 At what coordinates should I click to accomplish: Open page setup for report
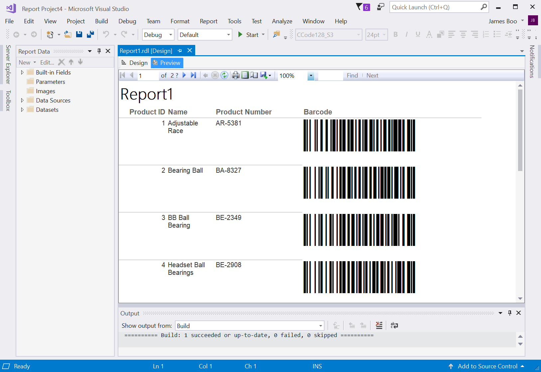(x=254, y=76)
